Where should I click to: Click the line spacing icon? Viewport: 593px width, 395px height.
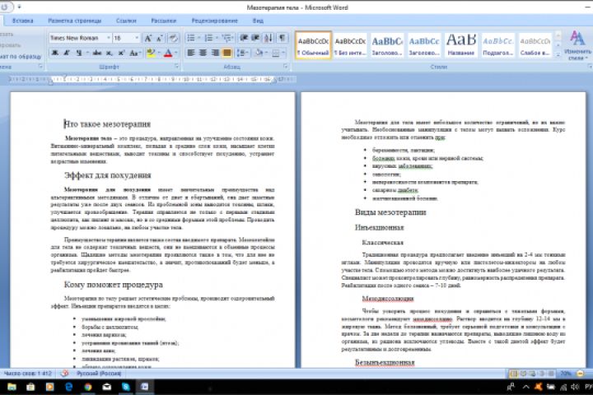240,53
